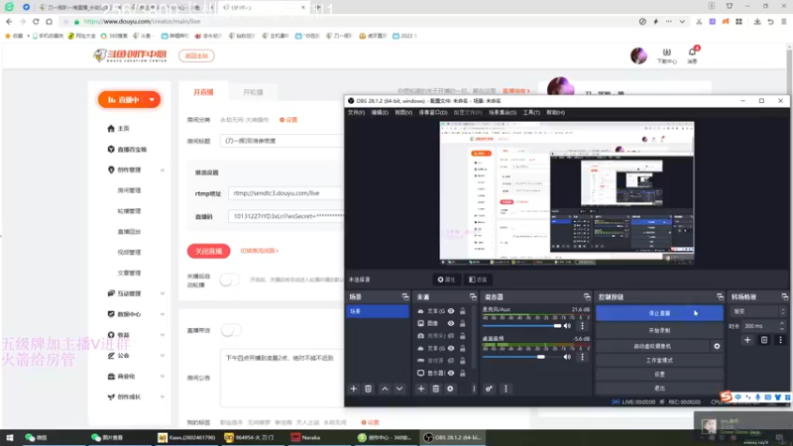
Task: Click 开始录制 button in OBS
Action: pos(659,331)
